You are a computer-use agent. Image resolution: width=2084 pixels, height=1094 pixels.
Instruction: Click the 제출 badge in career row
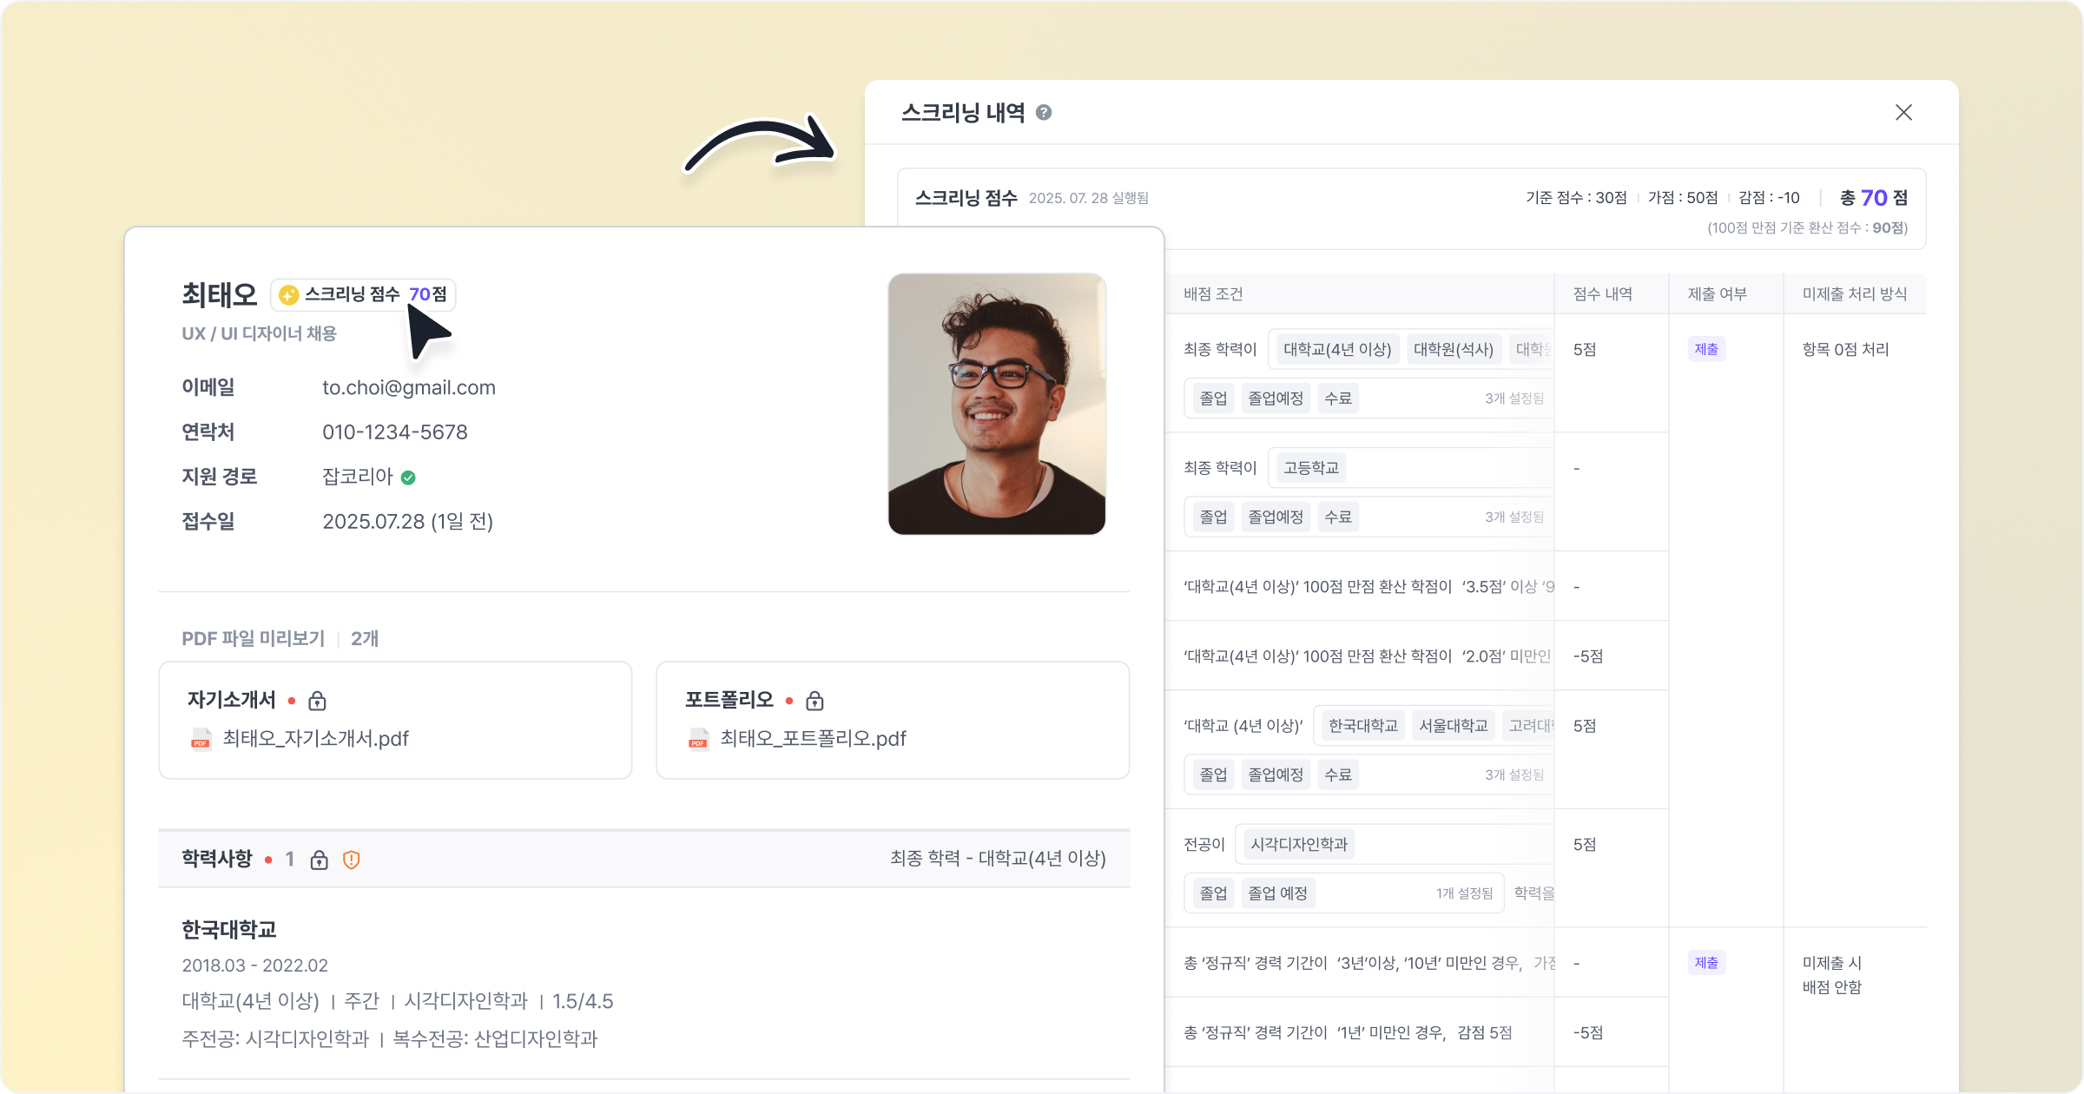(1706, 963)
